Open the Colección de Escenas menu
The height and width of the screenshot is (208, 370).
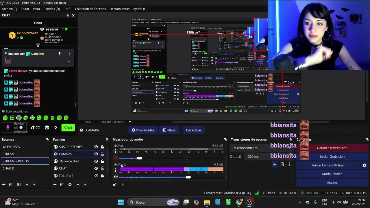pos(90,9)
